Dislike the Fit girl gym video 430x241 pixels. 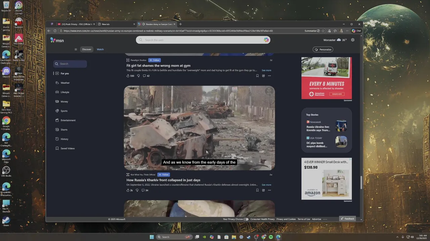click(138, 76)
